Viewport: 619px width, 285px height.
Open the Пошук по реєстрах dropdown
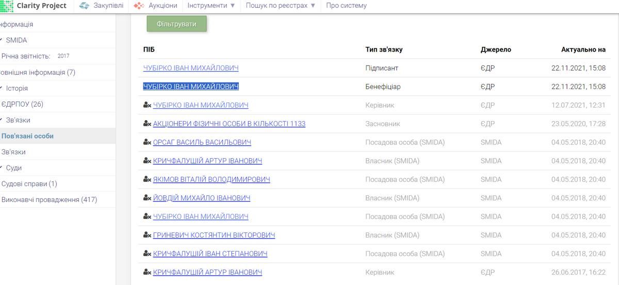click(x=281, y=6)
